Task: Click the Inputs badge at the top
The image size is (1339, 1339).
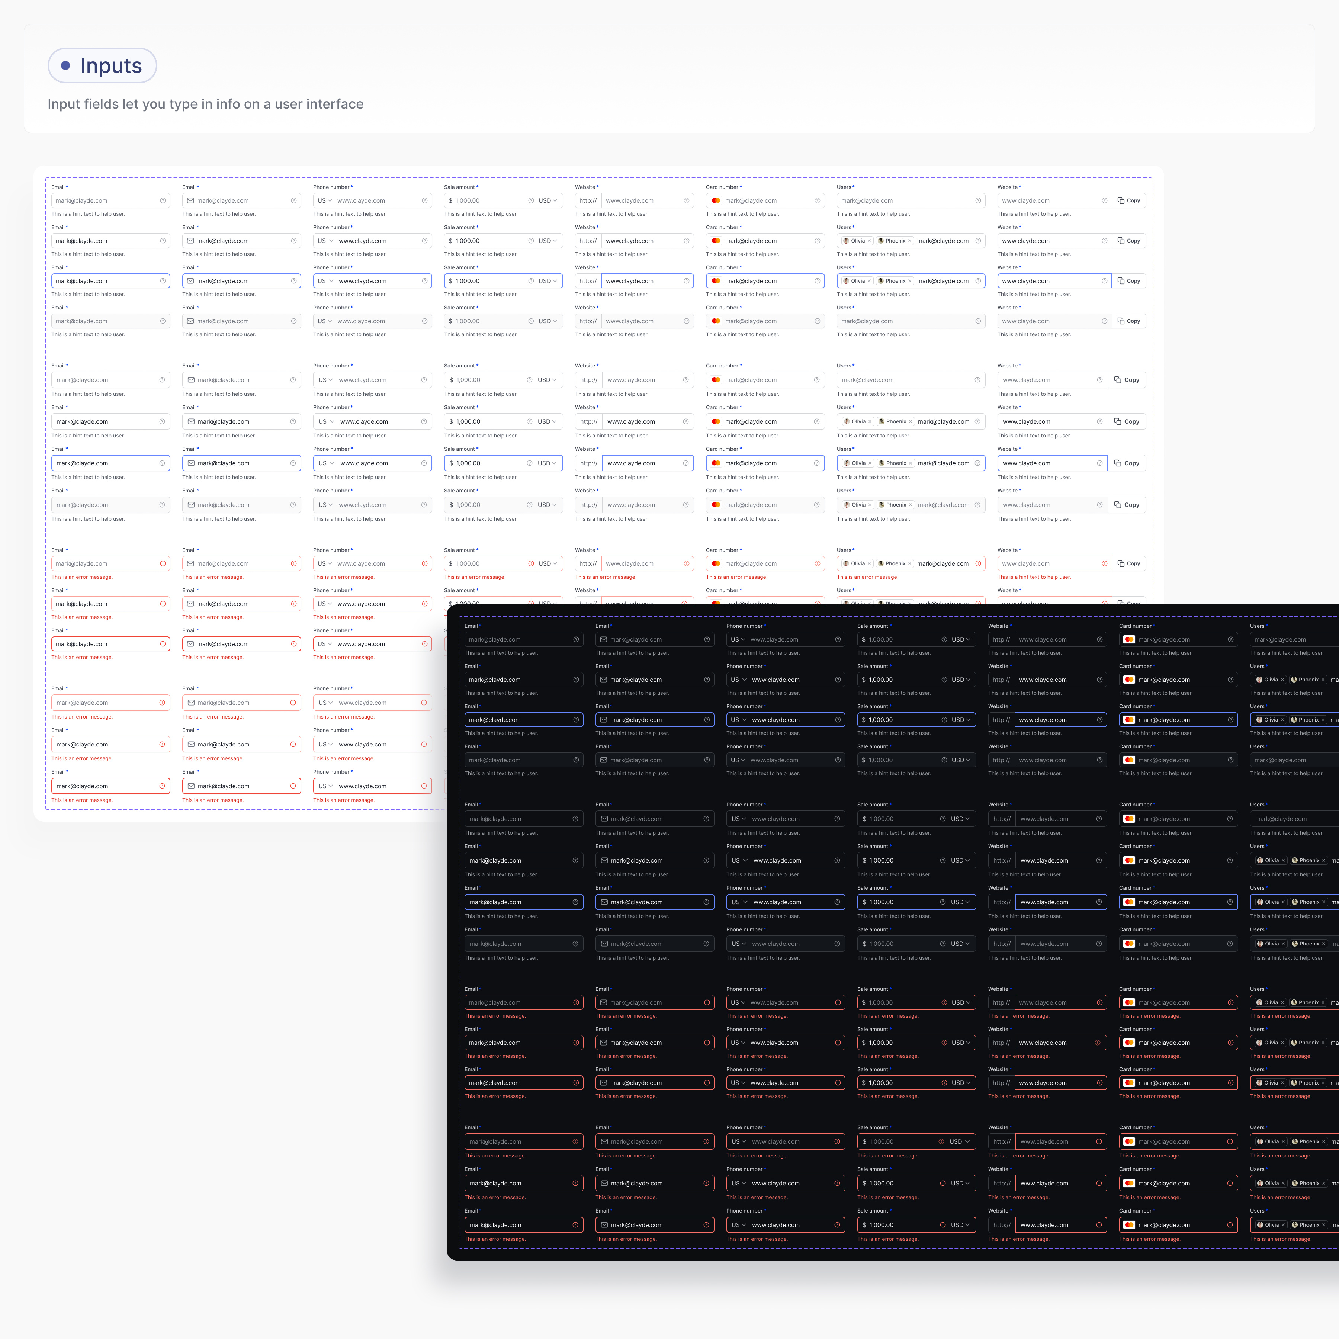Action: pyautogui.click(x=102, y=65)
